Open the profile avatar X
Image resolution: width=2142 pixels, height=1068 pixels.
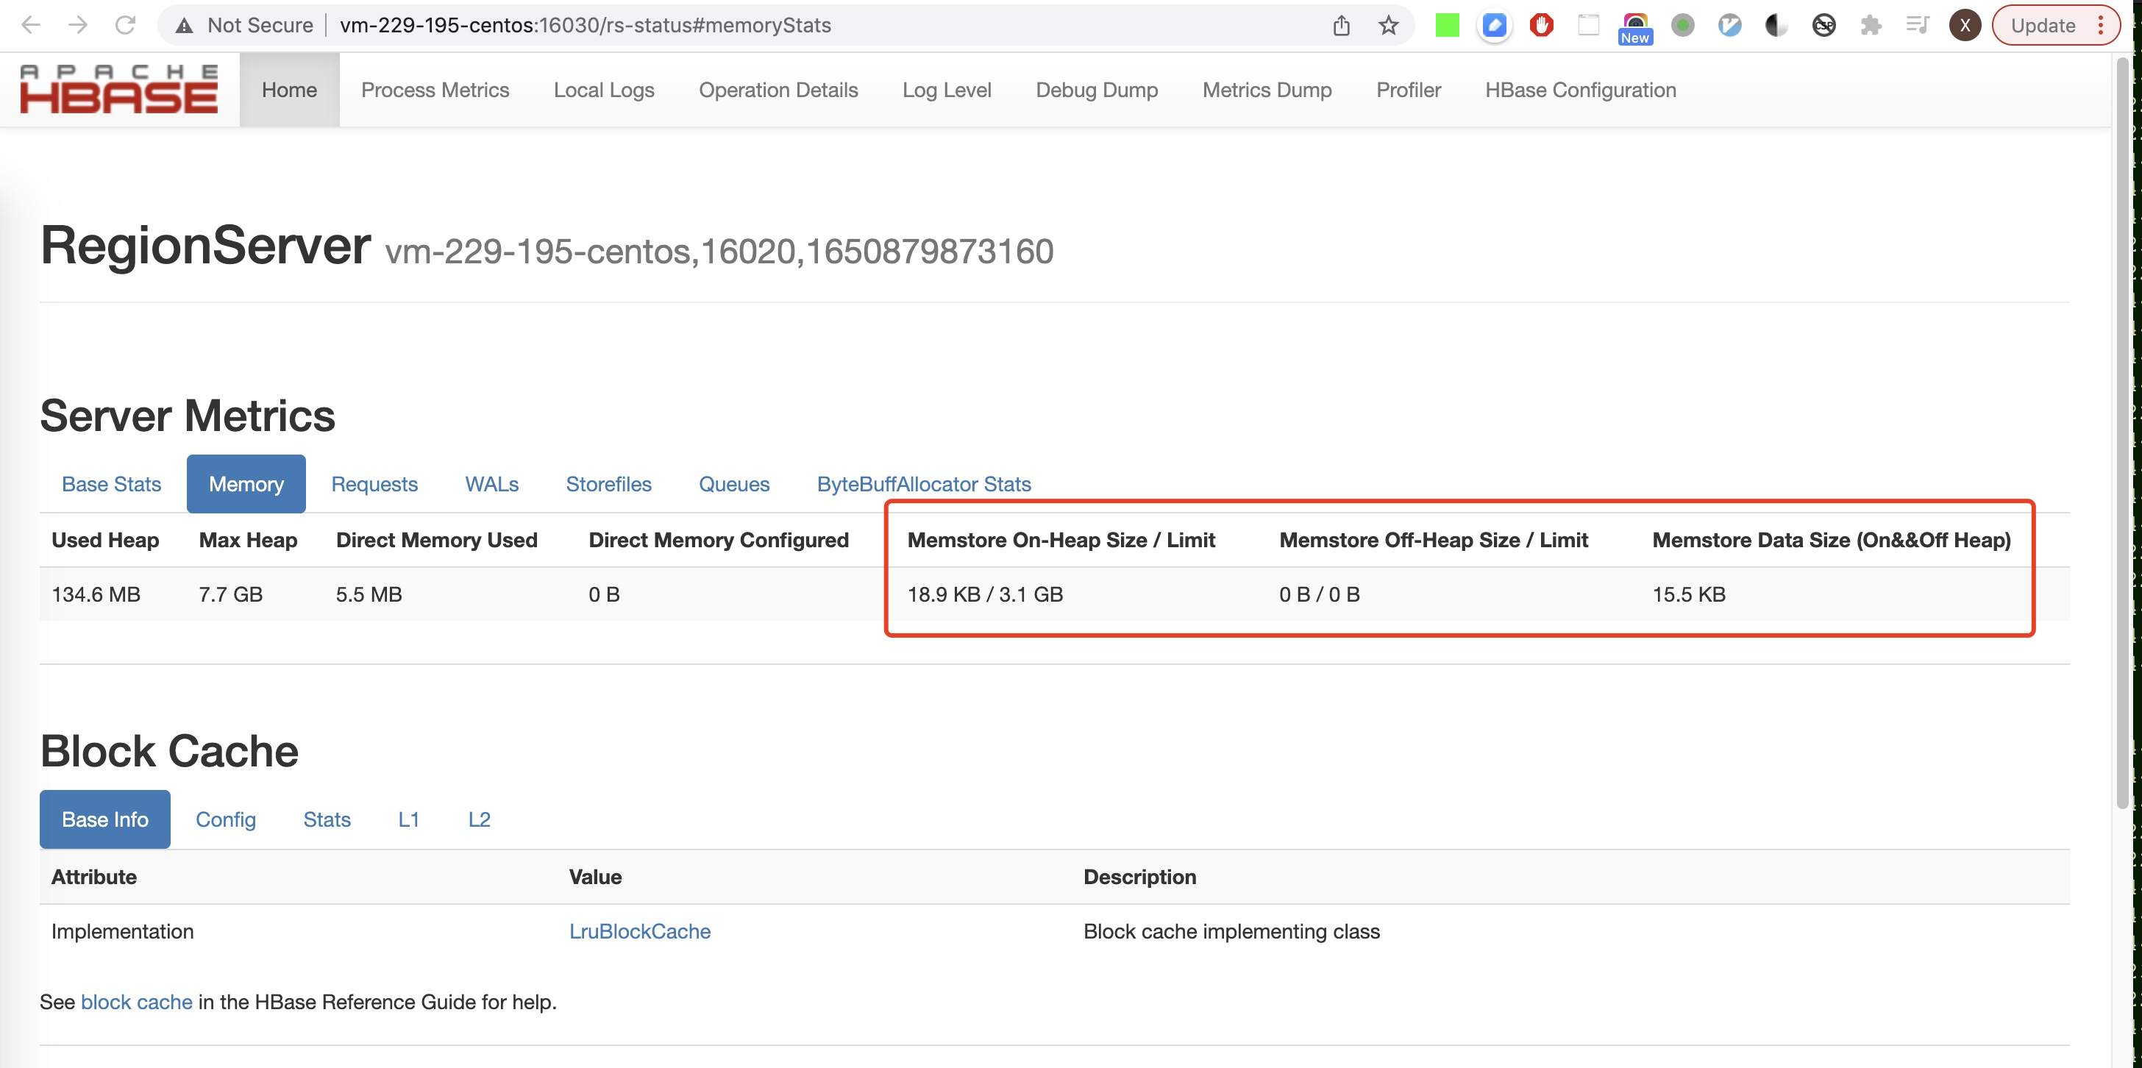(x=1964, y=25)
